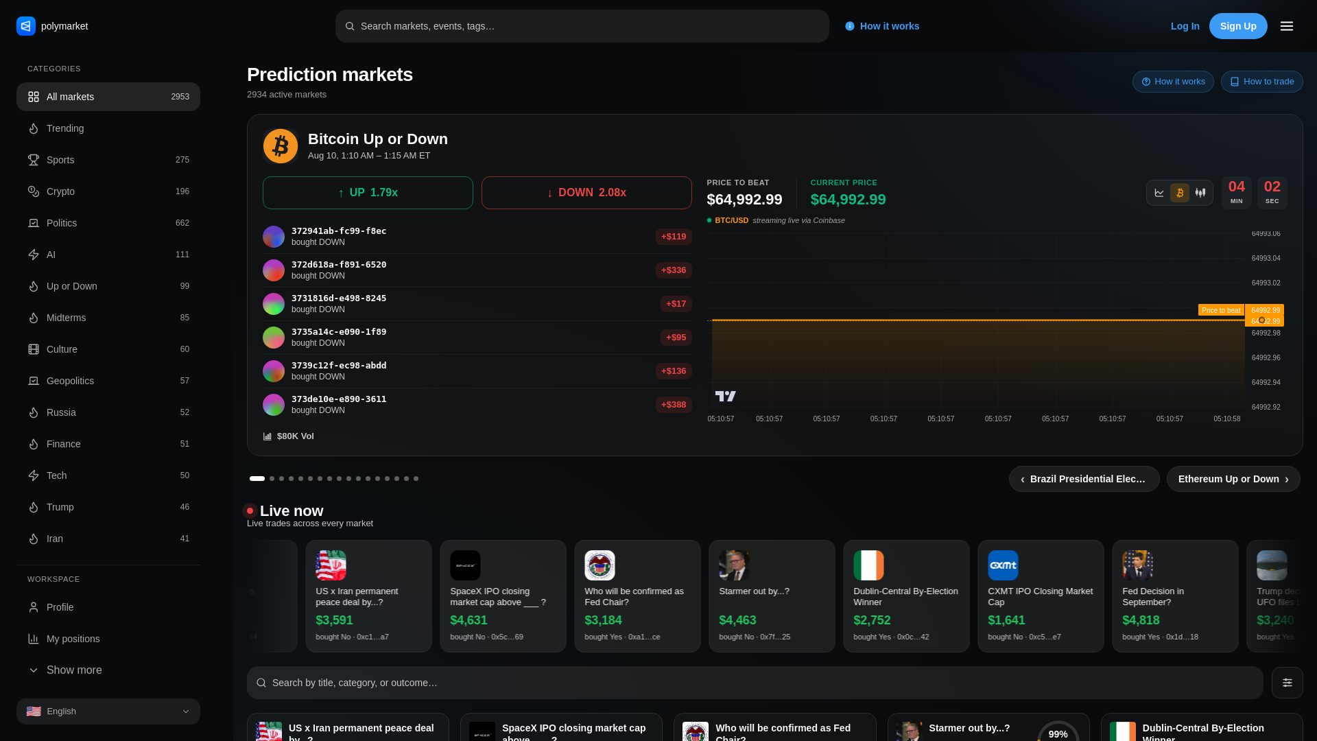The image size is (1317, 741).
Task: Open the hamburger menu in header
Action: pyautogui.click(x=1287, y=26)
